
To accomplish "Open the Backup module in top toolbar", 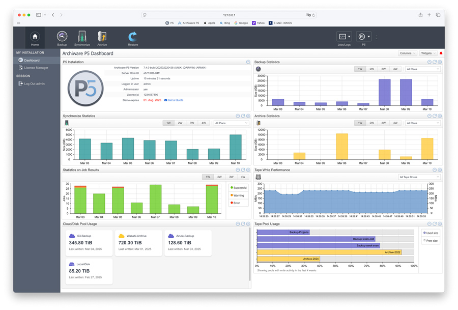I will coord(62,37).
